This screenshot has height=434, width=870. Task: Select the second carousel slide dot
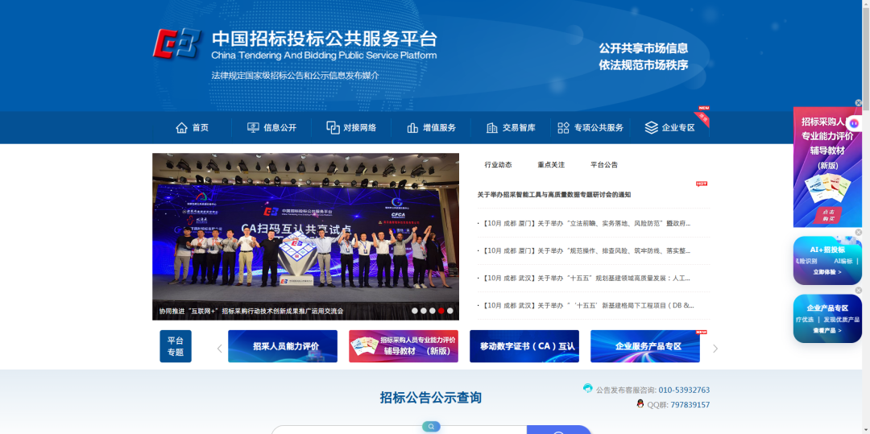[424, 311]
